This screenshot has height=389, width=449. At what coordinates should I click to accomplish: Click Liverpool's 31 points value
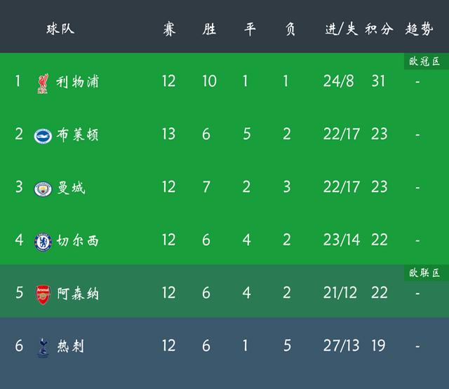[x=379, y=81]
